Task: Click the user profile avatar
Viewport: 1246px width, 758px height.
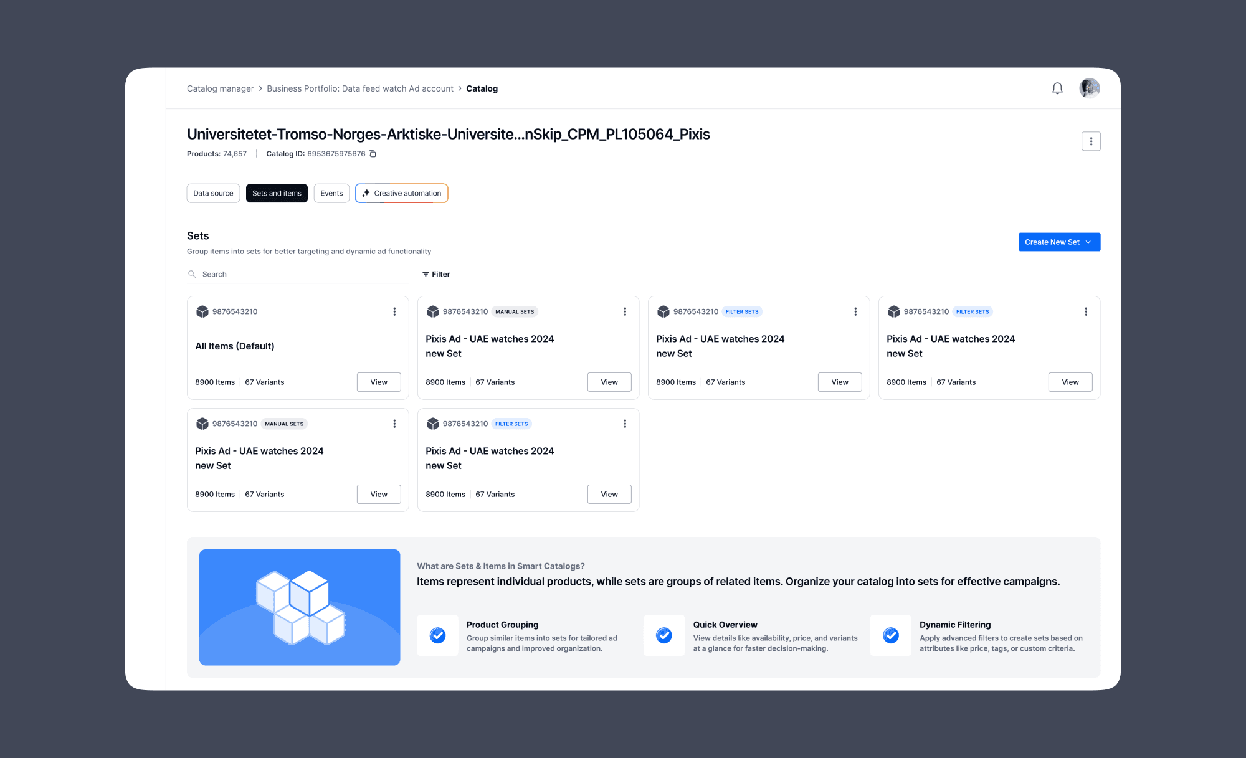Action: pos(1089,88)
